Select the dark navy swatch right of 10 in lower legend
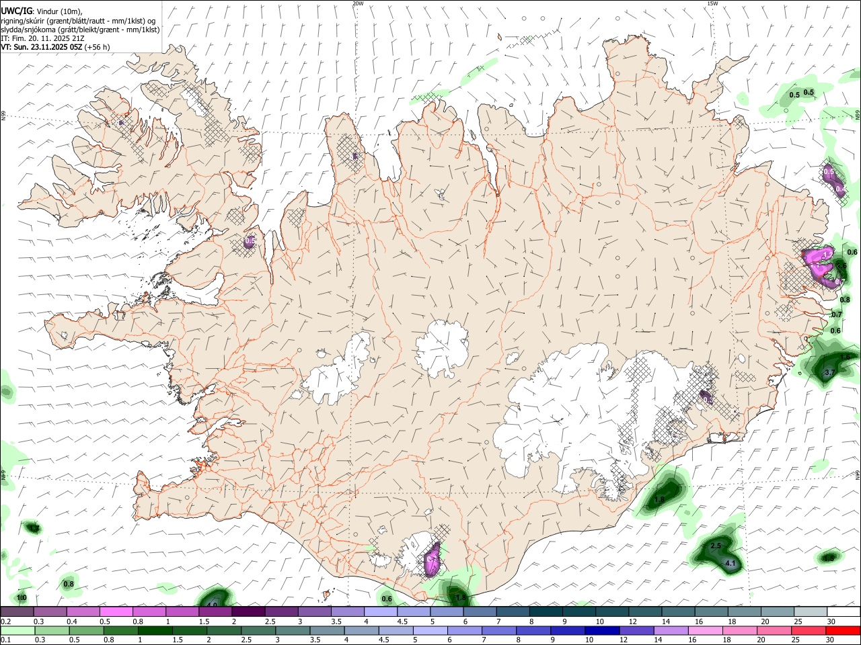The image size is (861, 645). point(601,630)
